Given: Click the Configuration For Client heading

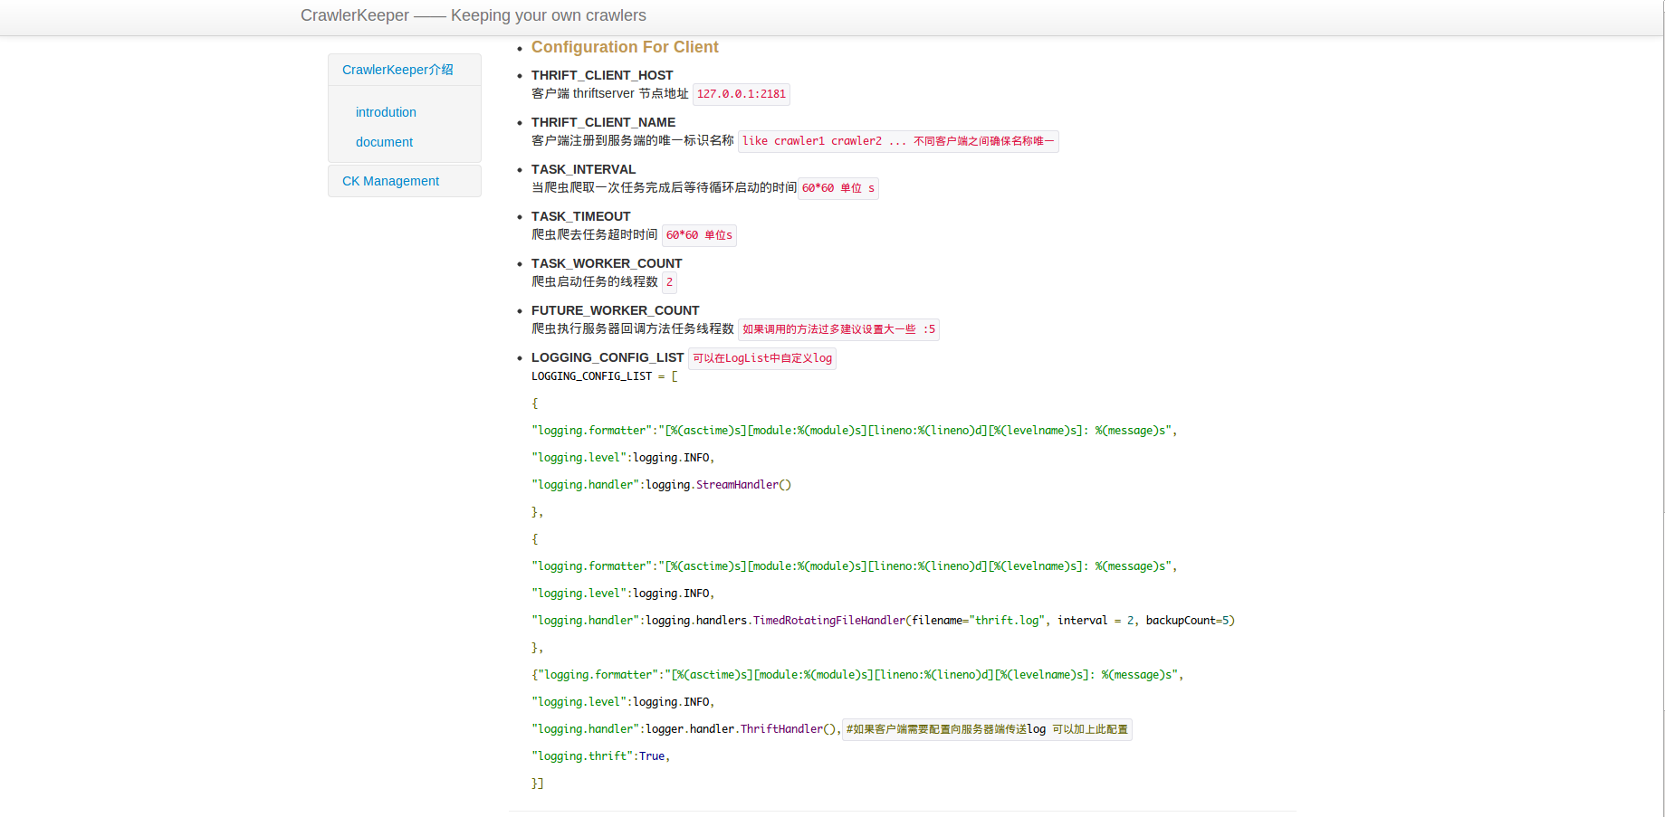Looking at the screenshot, I should coord(624,47).
